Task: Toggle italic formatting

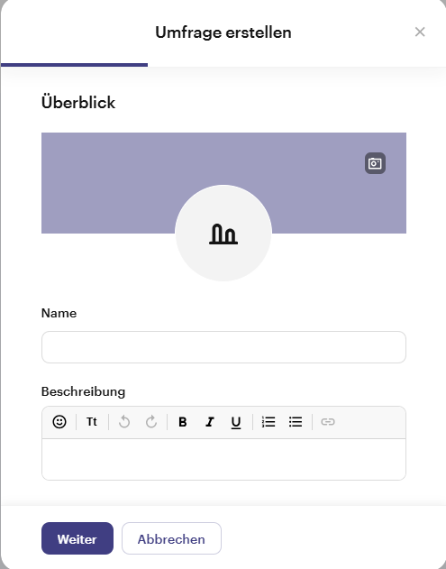Action: pos(210,422)
